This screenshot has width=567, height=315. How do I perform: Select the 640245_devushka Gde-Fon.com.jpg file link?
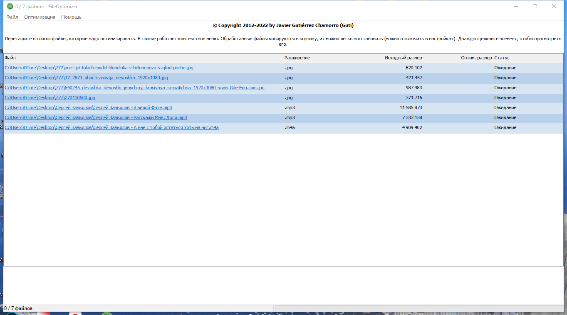coord(134,88)
